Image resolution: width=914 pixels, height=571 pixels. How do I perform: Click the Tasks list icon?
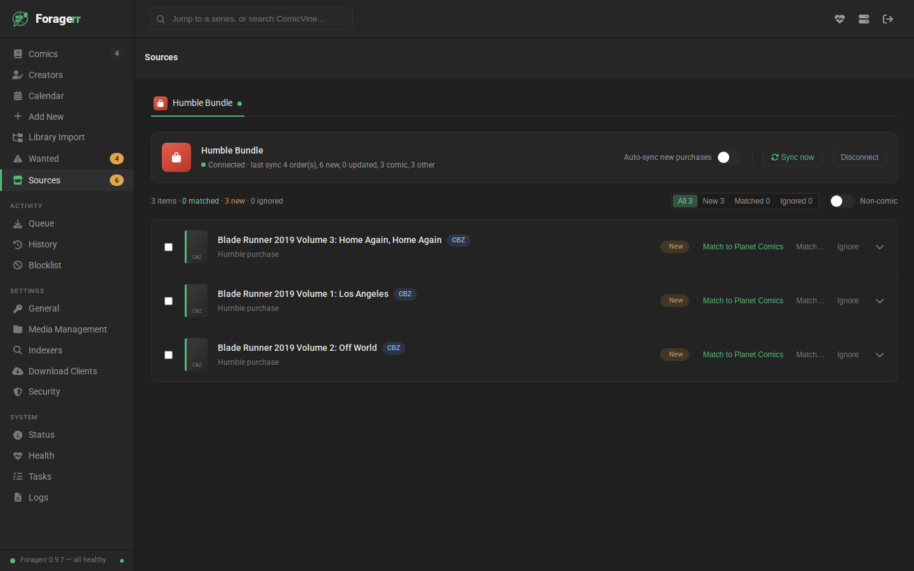pyautogui.click(x=18, y=476)
